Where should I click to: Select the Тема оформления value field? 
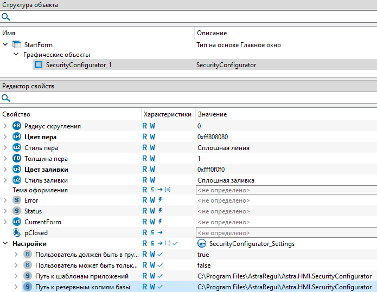coord(286,190)
